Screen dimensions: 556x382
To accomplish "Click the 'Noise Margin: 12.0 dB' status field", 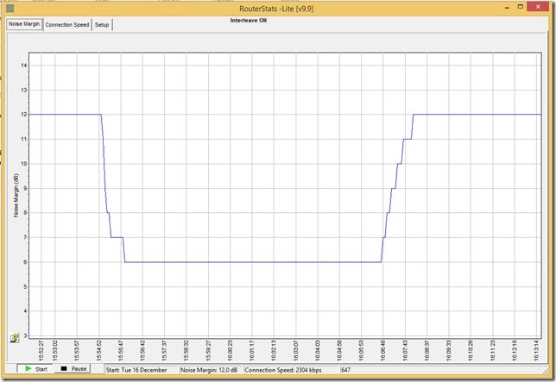I will [211, 370].
